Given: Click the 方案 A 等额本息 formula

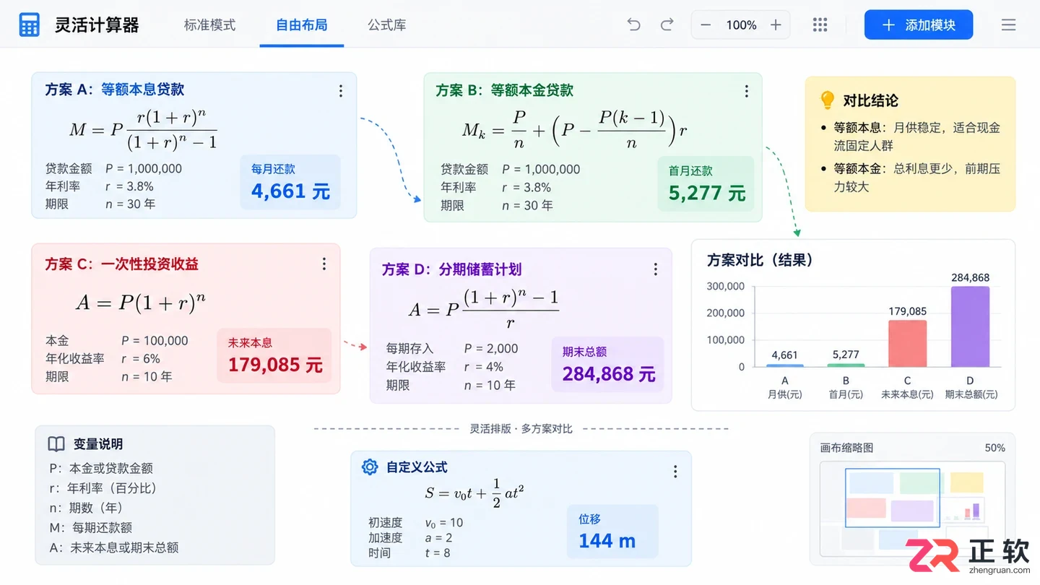Looking at the screenshot, I should tap(143, 130).
